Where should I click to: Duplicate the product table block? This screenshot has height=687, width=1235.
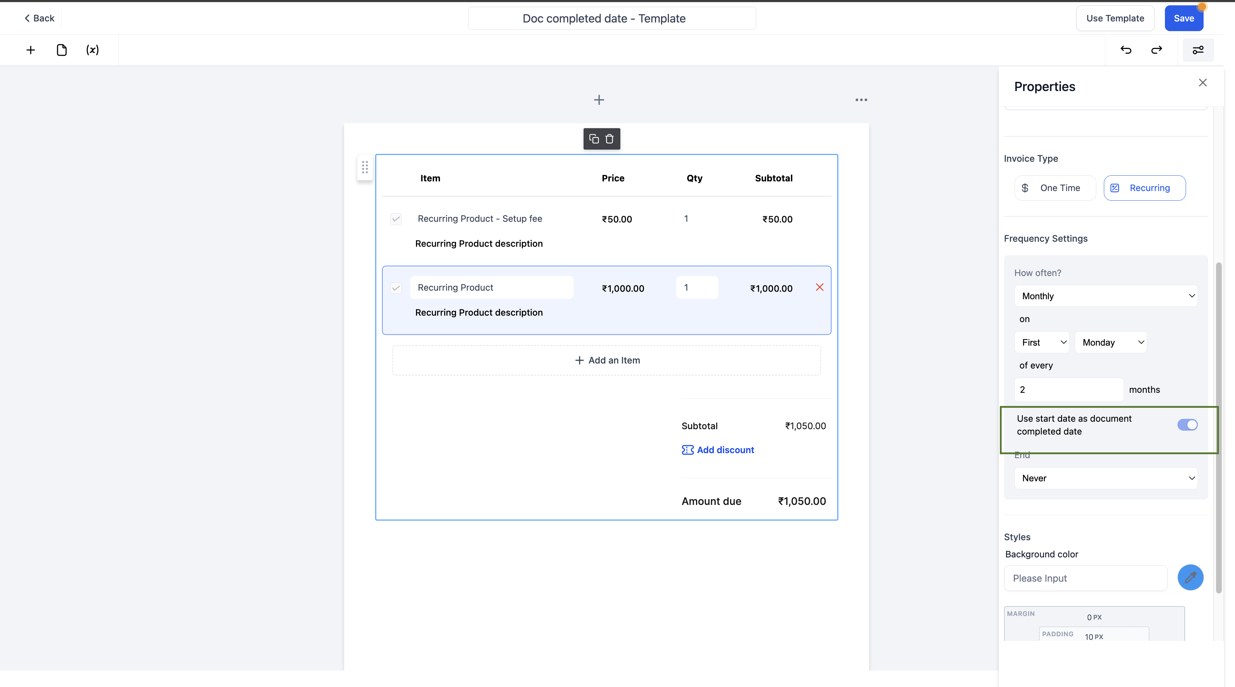tap(594, 139)
